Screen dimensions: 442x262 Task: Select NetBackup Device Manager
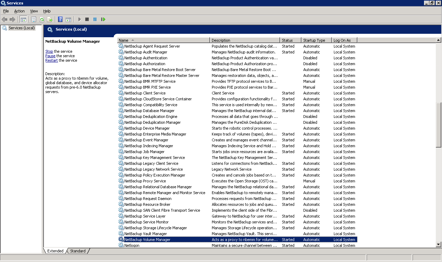click(237, 128)
